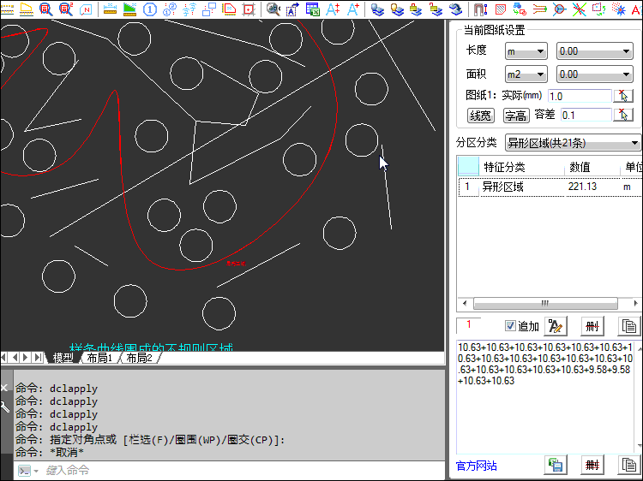
Task: Open the 长度 unit dropdown
Action: pos(526,51)
